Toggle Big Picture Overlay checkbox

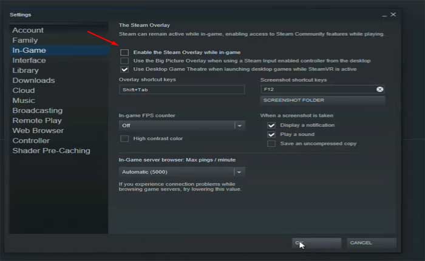[x=124, y=61]
